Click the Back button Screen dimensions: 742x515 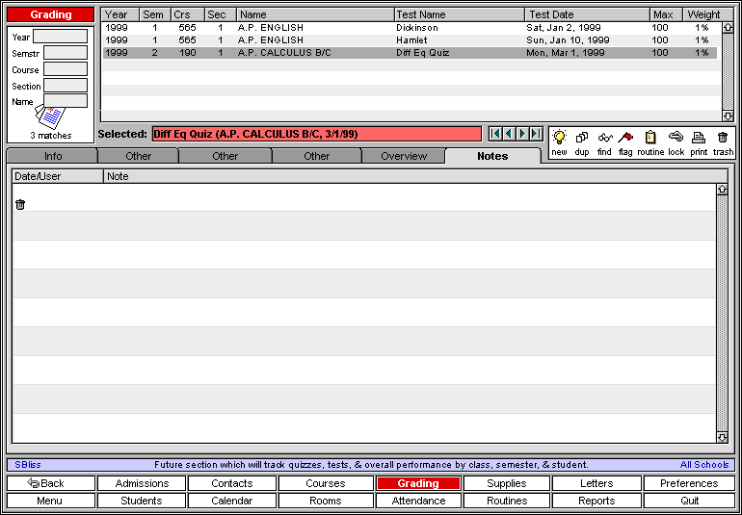(51, 483)
